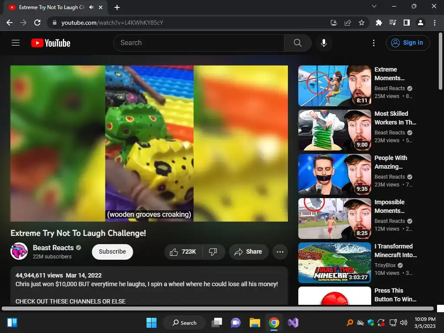Close the Extreme Try Not To Laugh tab
Screen dimensions: 444x333
pos(101,7)
